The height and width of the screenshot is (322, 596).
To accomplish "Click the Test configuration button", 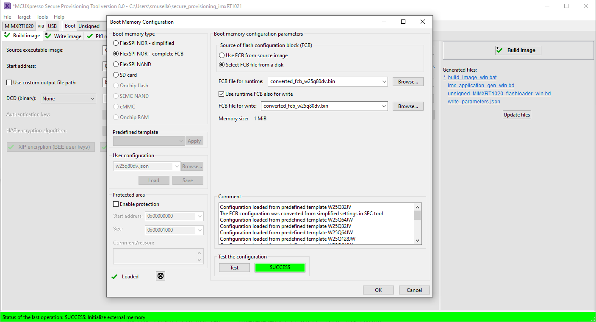I will (x=234, y=267).
